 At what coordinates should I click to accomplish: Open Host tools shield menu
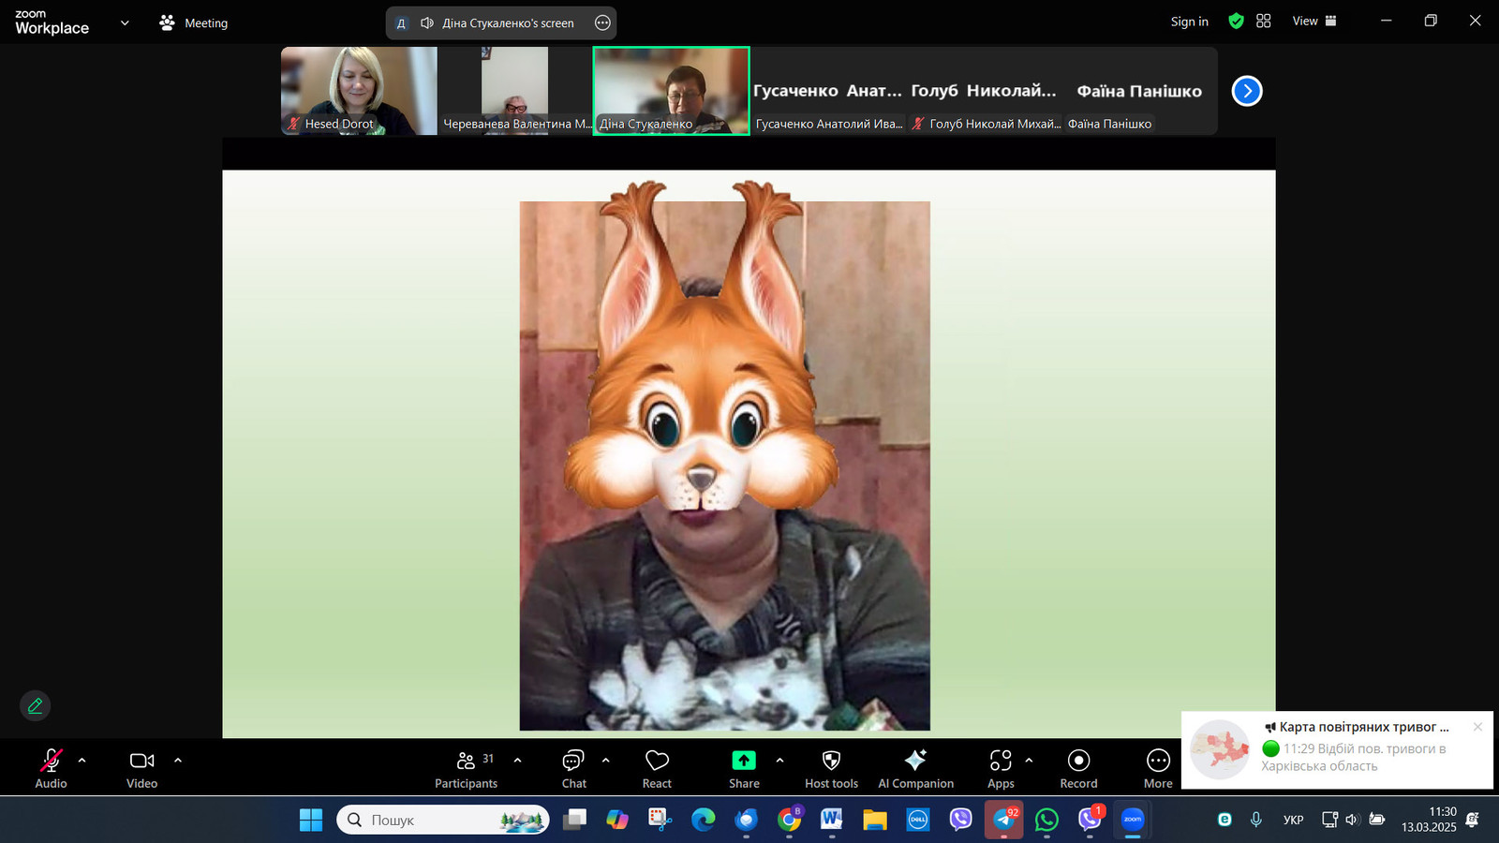pos(831,769)
